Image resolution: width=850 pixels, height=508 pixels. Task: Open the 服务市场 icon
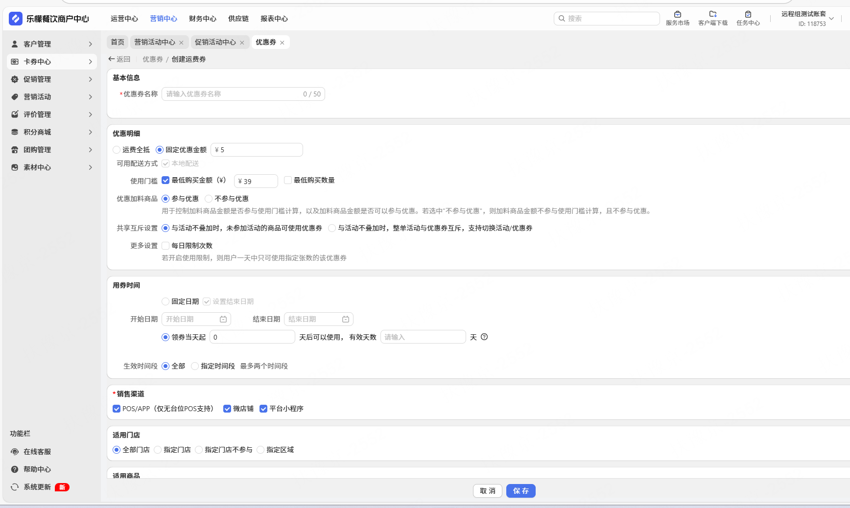tap(678, 14)
